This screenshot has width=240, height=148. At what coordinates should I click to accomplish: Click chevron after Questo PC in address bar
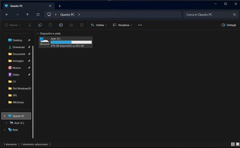79,15
